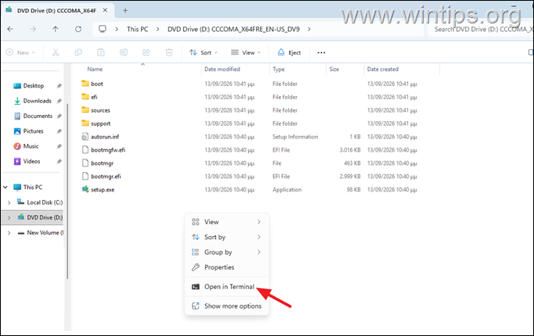534x336 pixels.
Task: Expand the New Volume node
Action: pos(9,233)
